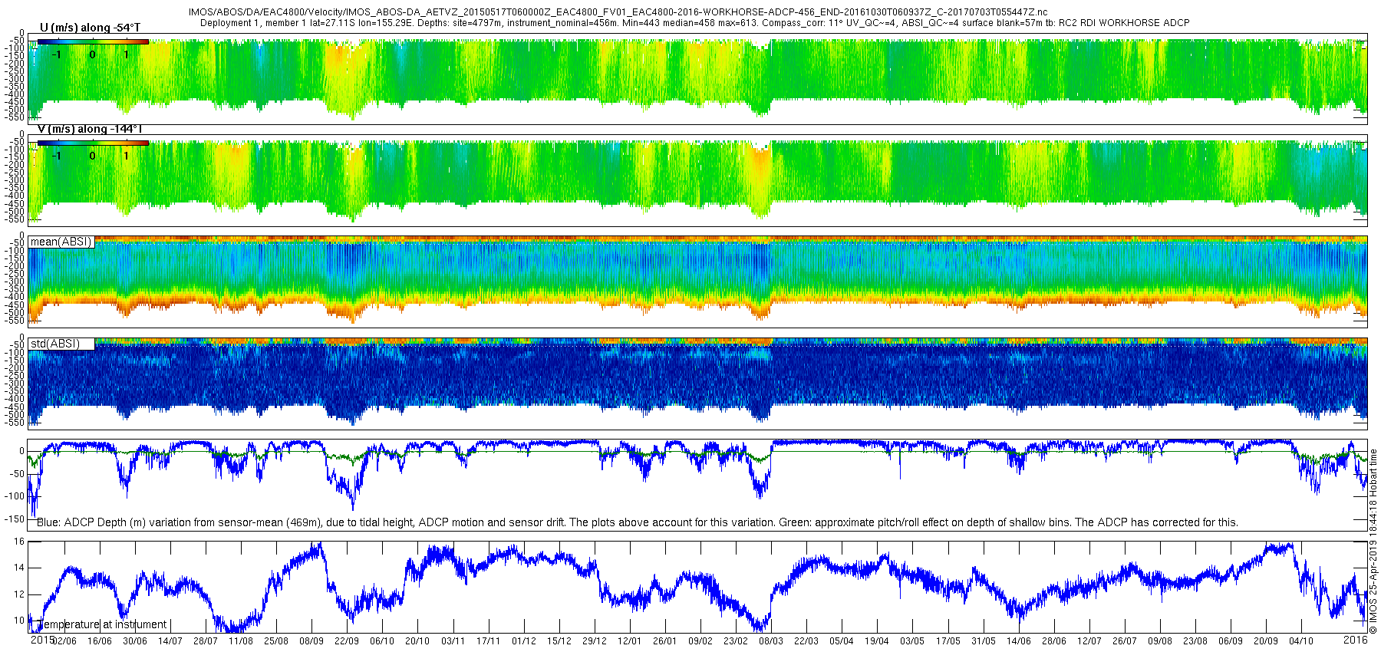Click the '20/09' date tick label

[x=1266, y=641]
